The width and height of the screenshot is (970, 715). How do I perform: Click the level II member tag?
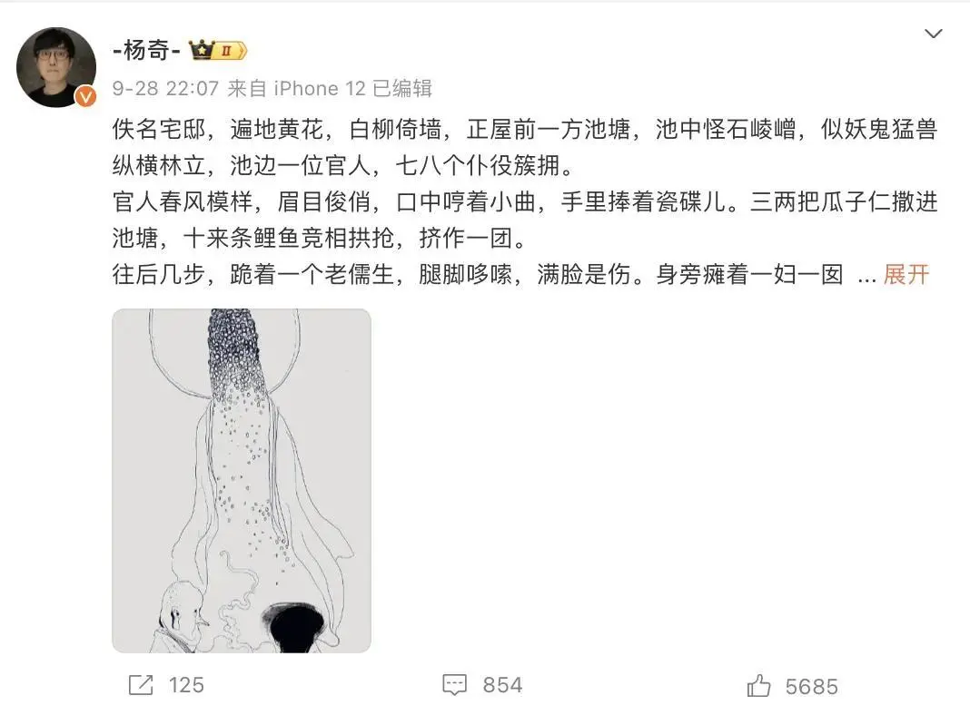[231, 51]
